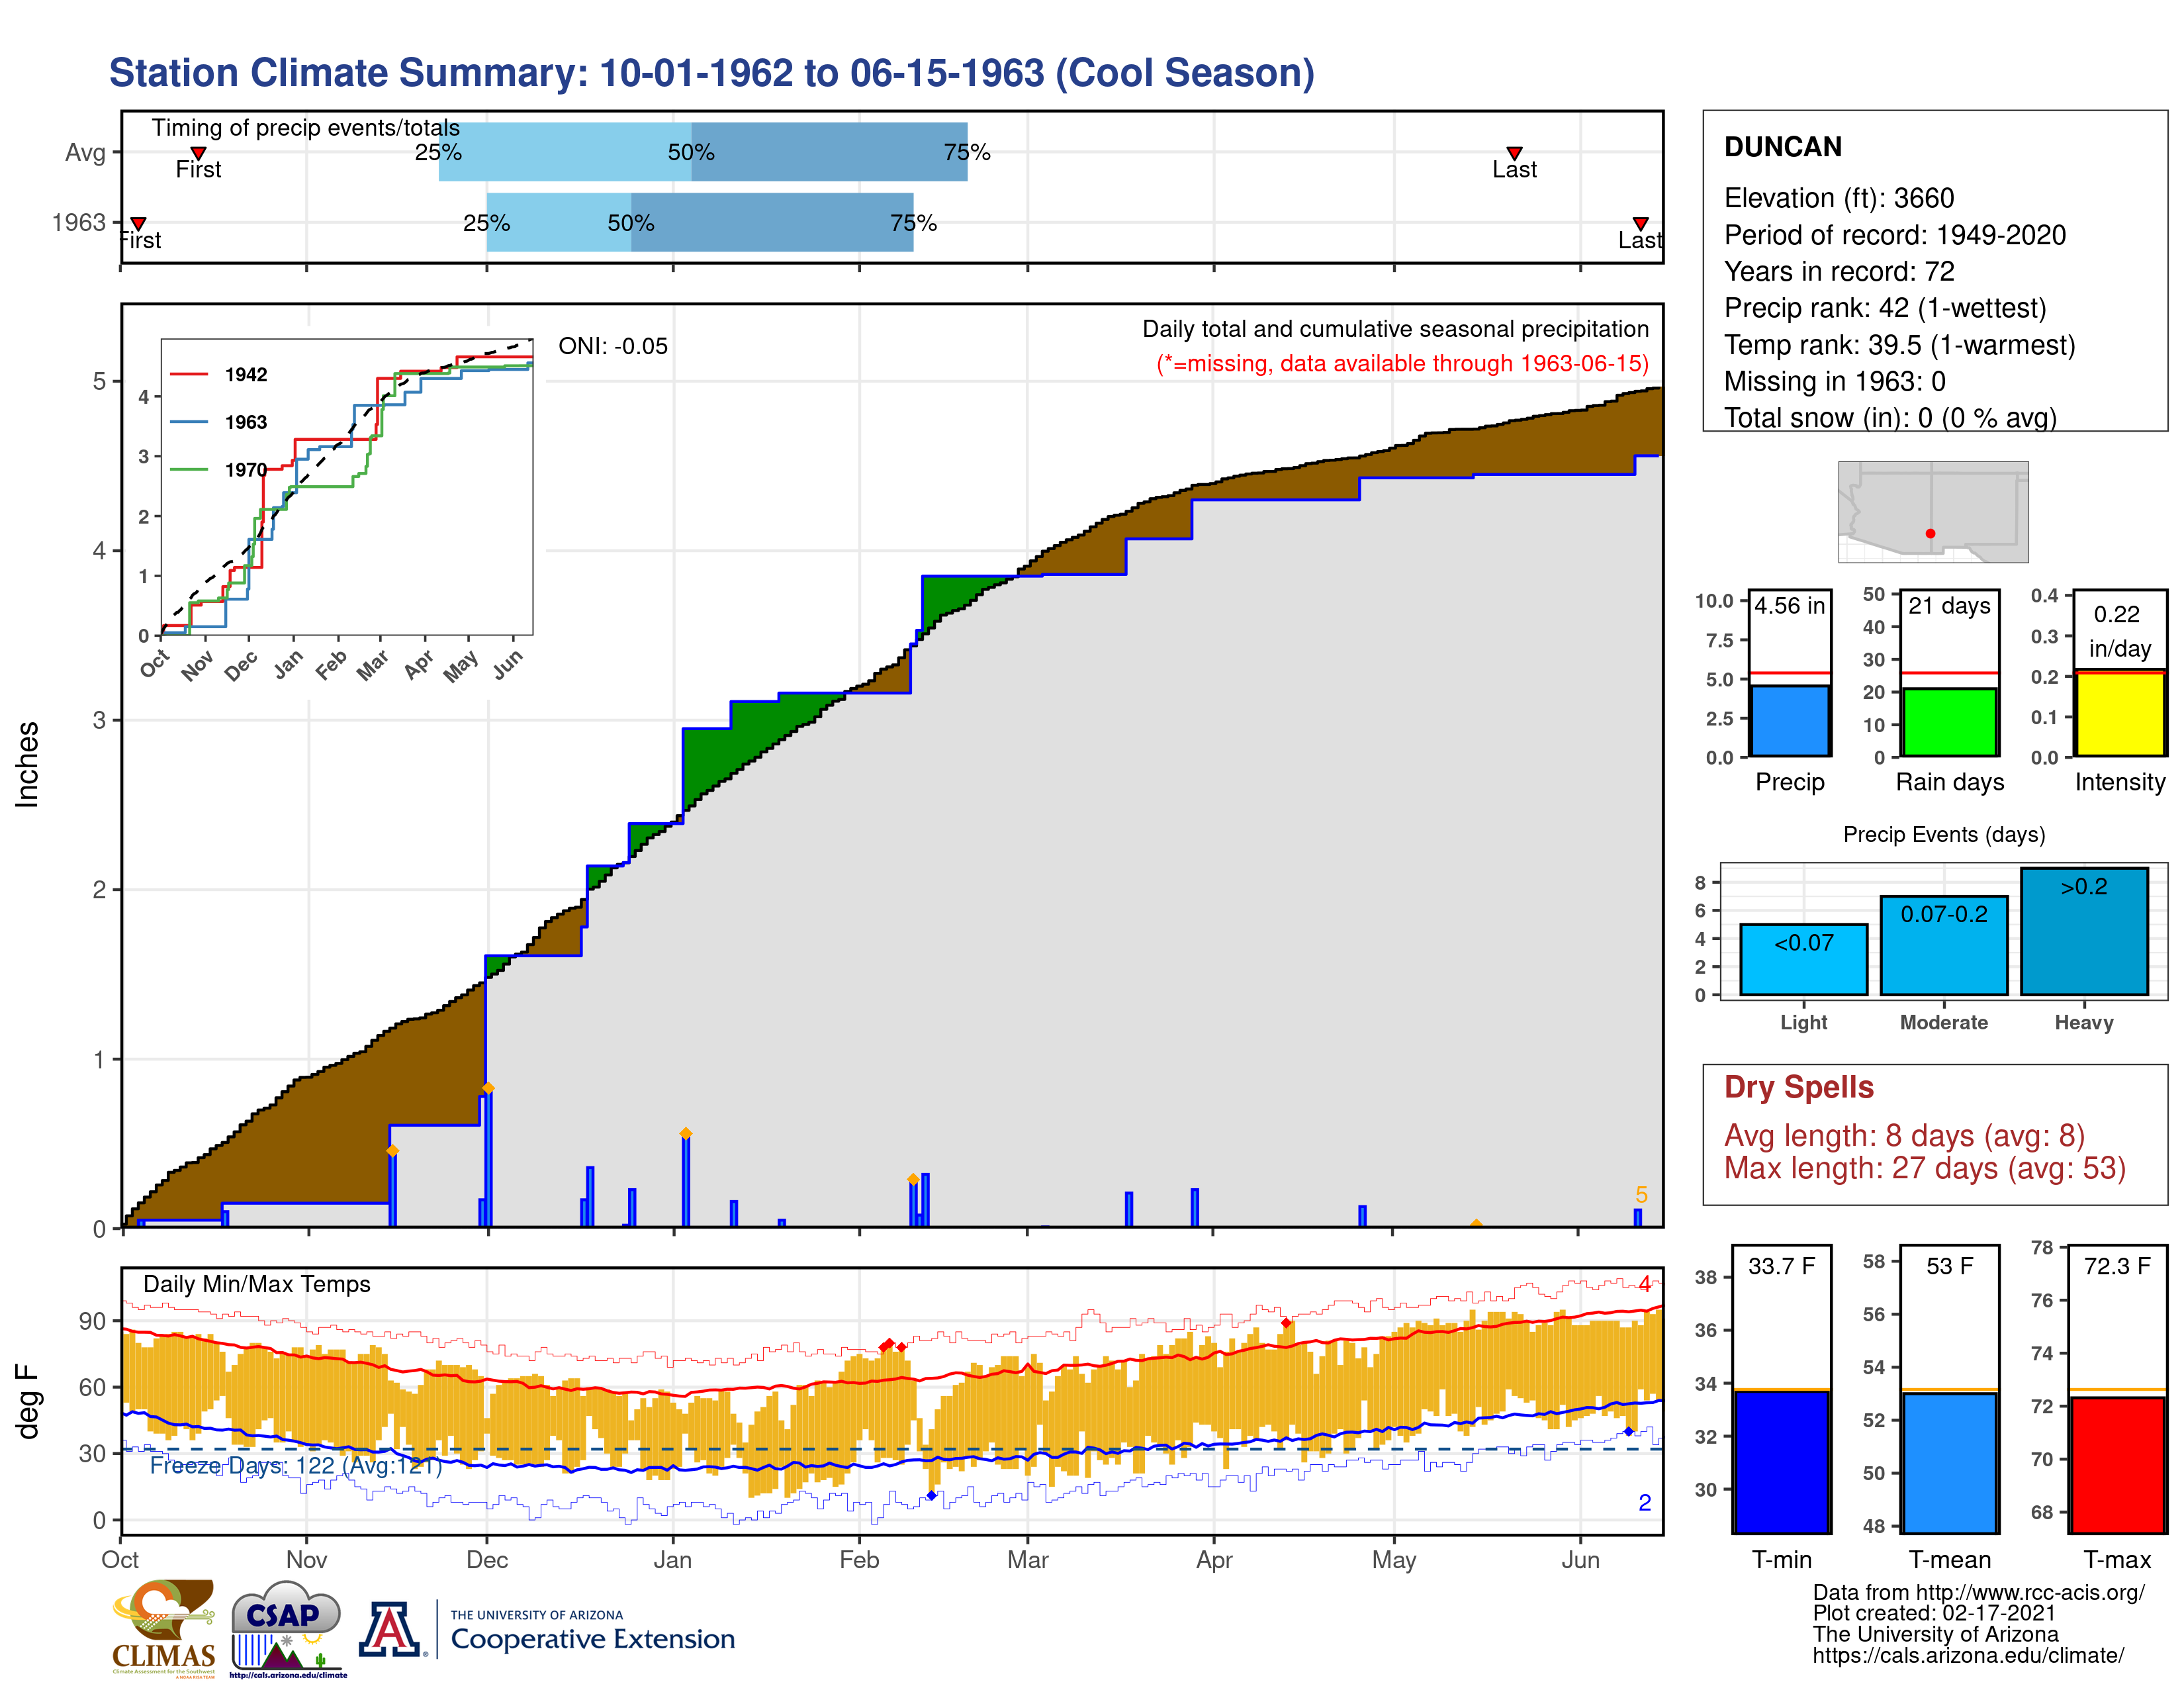The width and height of the screenshot is (2184, 1688).
Task: Click the orange diamond on January rain spike
Action: (x=685, y=1133)
